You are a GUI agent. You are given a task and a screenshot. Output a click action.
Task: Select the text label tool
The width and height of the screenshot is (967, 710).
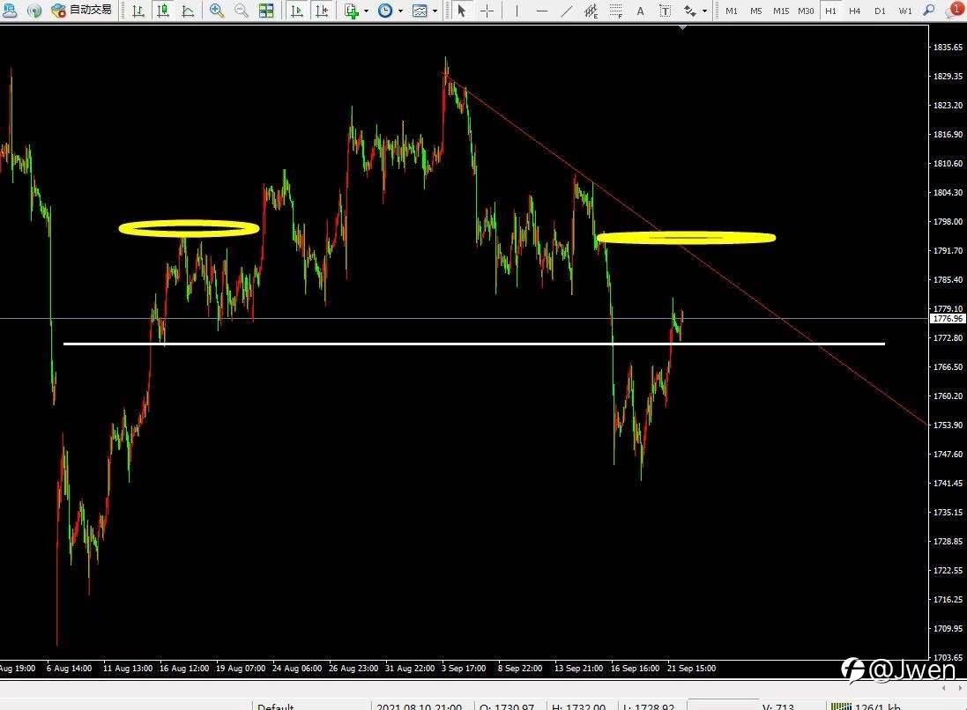(x=665, y=11)
